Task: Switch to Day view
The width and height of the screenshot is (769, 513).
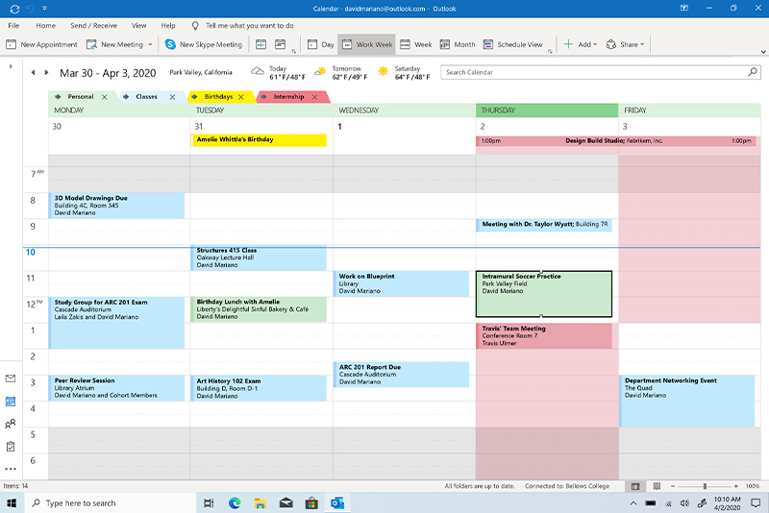Action: (321, 44)
